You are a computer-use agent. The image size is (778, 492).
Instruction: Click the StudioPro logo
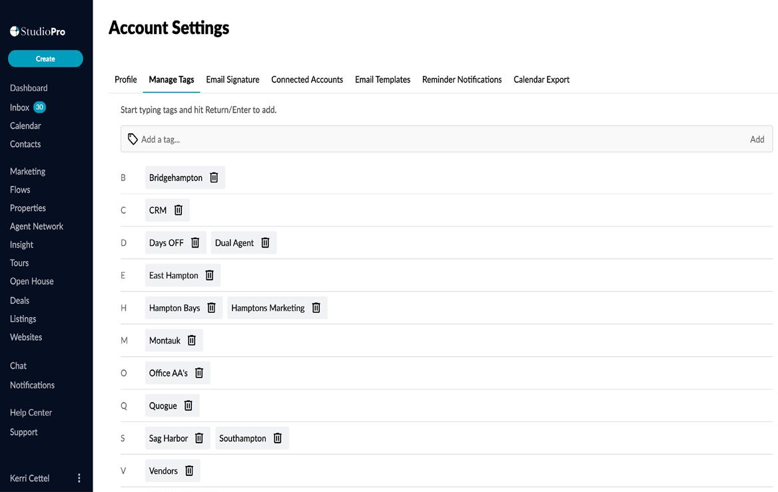point(38,31)
